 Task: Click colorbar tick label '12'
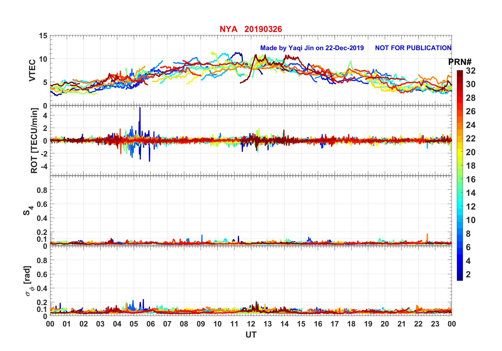tap(471, 206)
